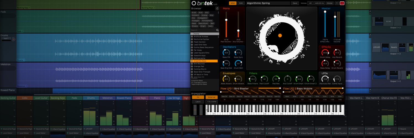
Task: Select the Arpeggiator browser tag
Action: coord(203,18)
